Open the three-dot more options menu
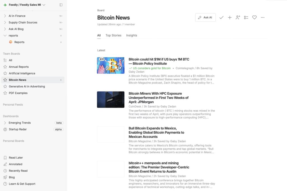 click(x=263, y=18)
